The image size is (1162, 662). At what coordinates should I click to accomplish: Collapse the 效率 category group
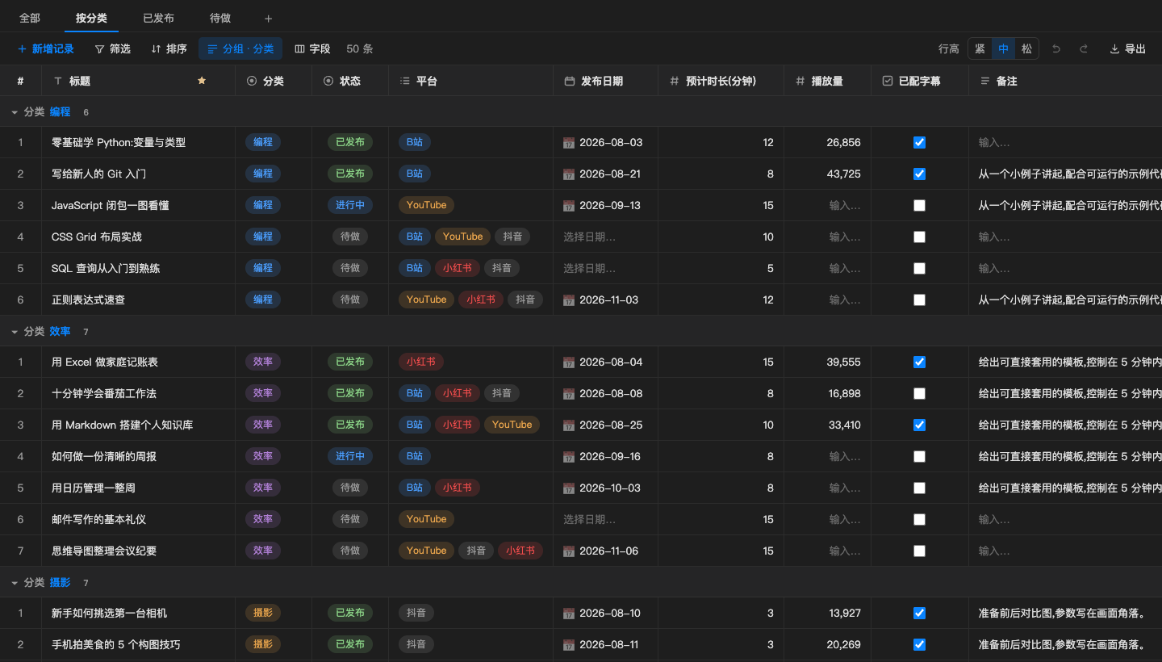(15, 332)
